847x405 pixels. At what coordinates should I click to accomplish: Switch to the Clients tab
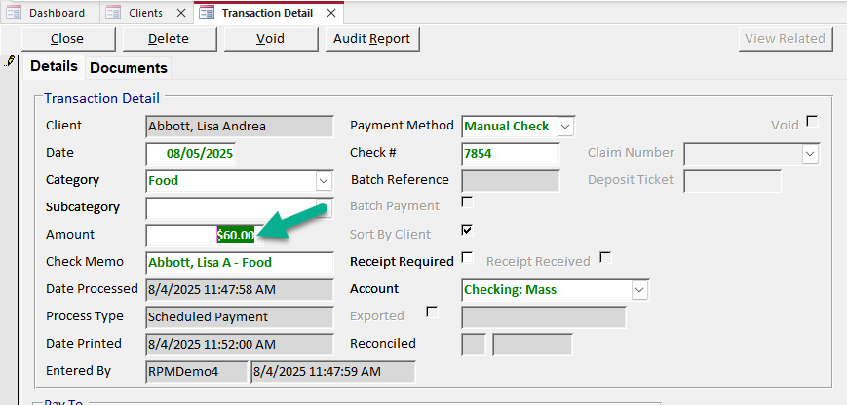tap(145, 13)
